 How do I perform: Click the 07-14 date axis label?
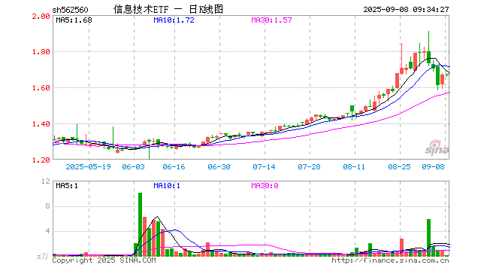tap(264, 166)
